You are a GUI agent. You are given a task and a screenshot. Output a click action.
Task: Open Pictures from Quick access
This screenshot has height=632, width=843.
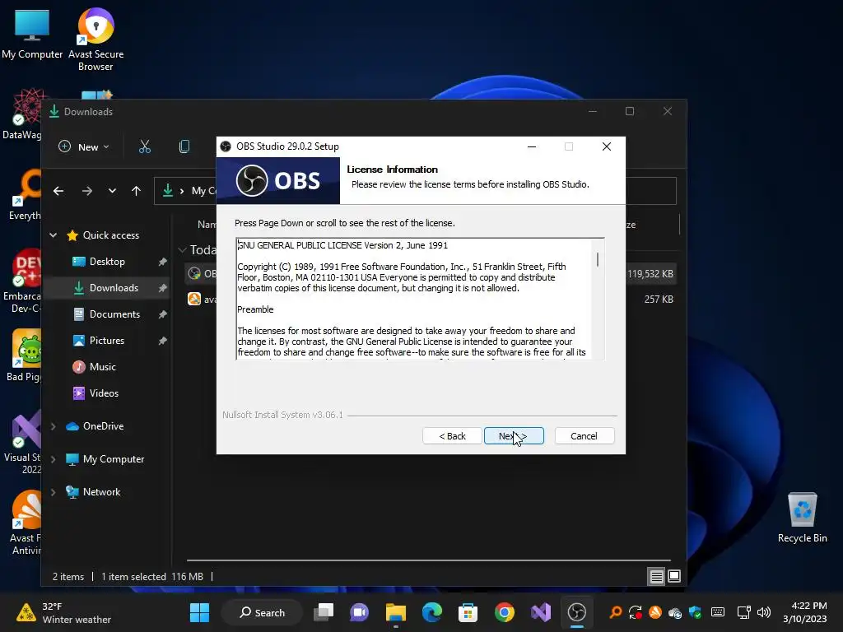pyautogui.click(x=106, y=341)
